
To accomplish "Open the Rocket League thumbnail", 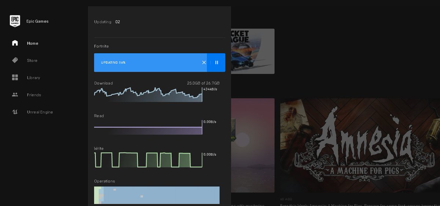I will click(253, 51).
